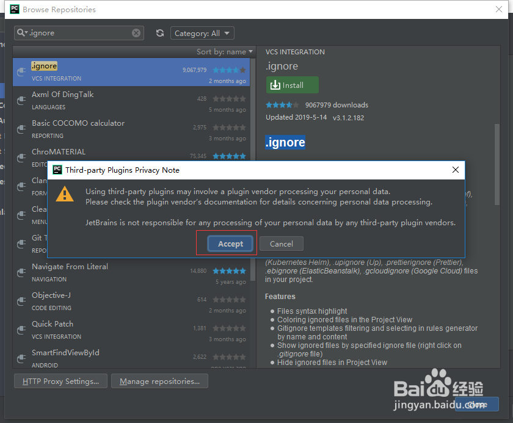Screen dimensions: 513x423
Task: Click plug icon next to .ignore
Action: click(x=21, y=71)
